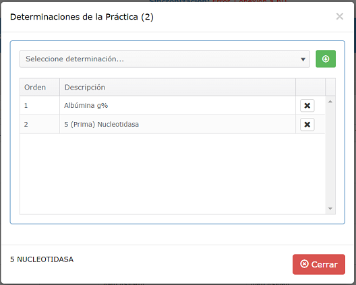Click the Cerrar button

click(x=319, y=264)
